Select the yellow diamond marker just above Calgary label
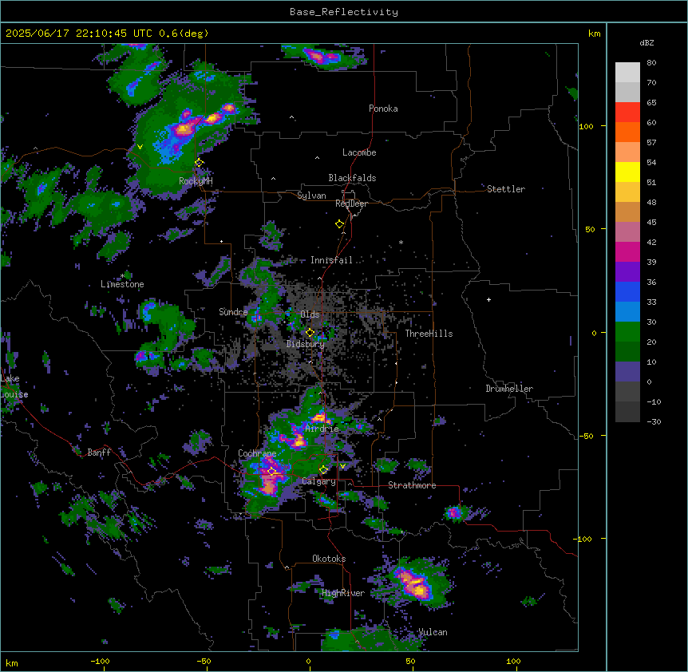The height and width of the screenshot is (672, 688). (323, 470)
